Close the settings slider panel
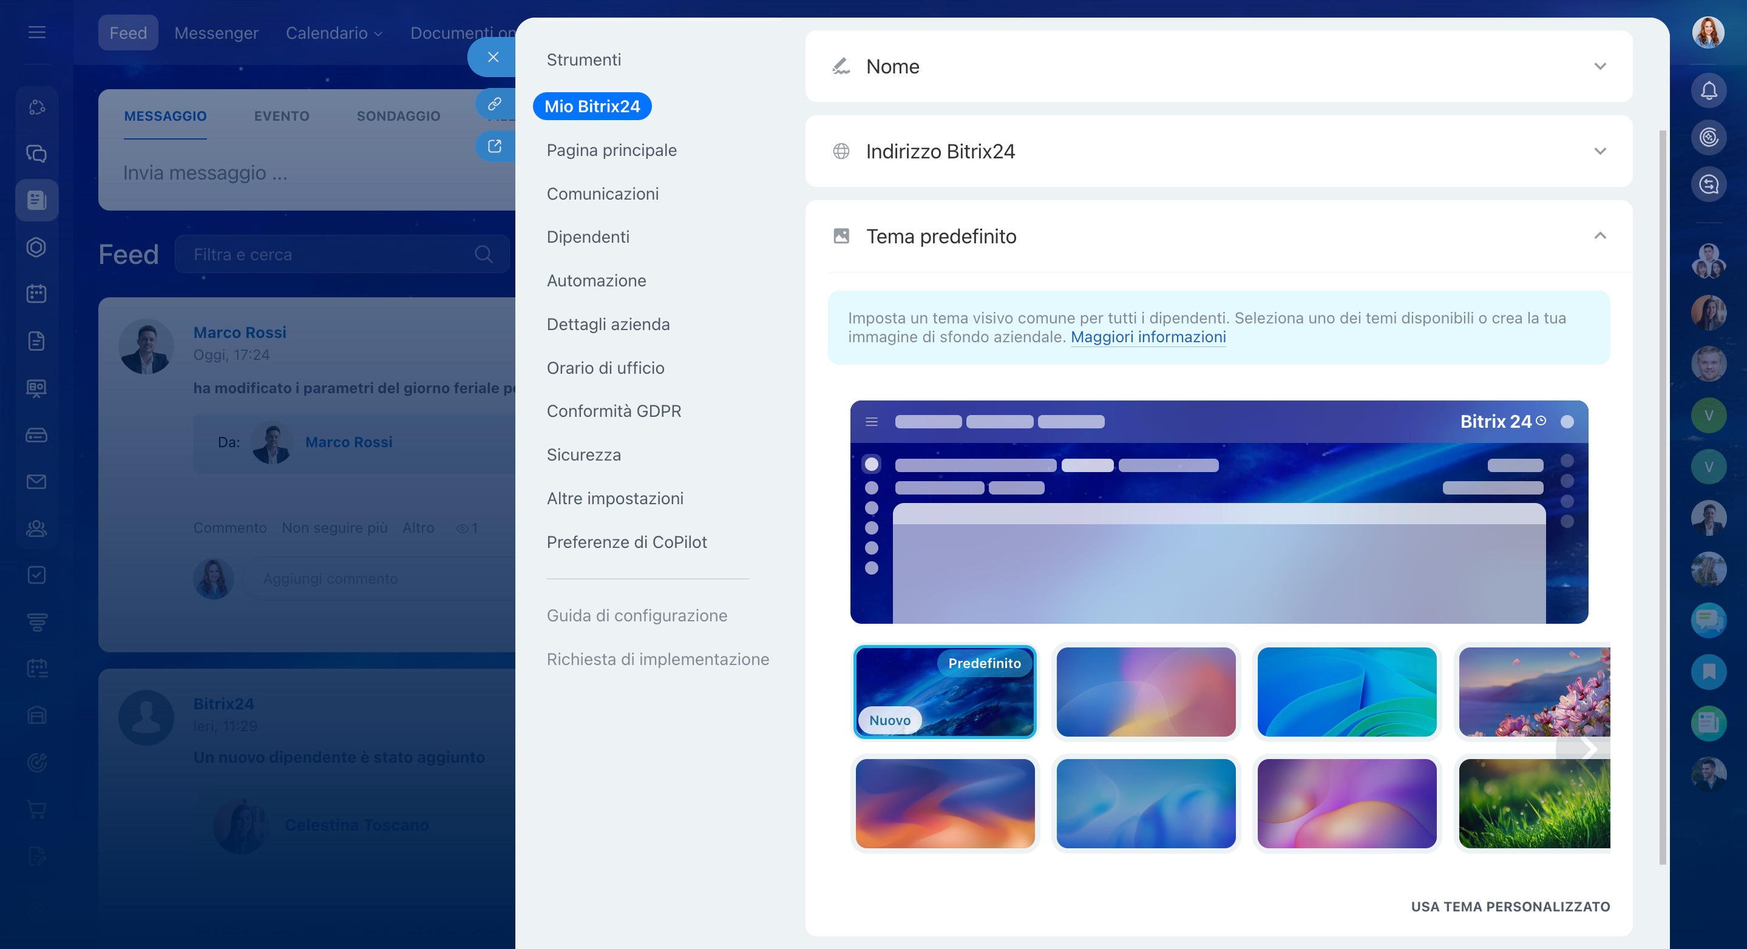Screen dimensions: 1747x949 (493, 57)
